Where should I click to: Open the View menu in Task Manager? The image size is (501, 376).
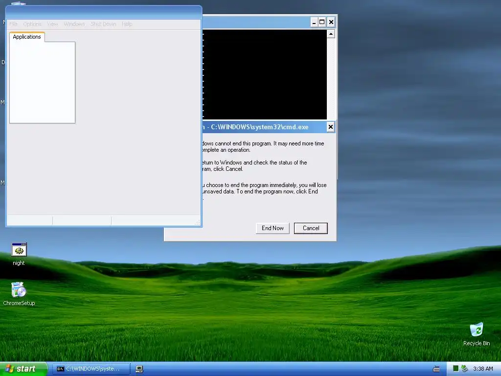click(52, 24)
